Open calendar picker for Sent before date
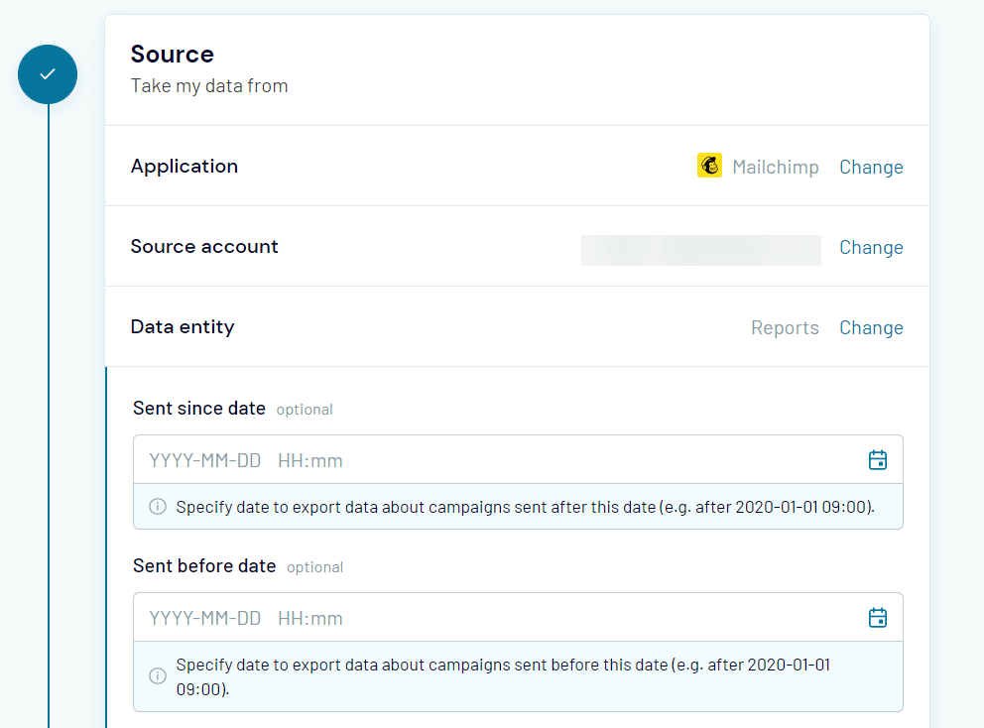Image resolution: width=984 pixels, height=728 pixels. click(x=877, y=618)
